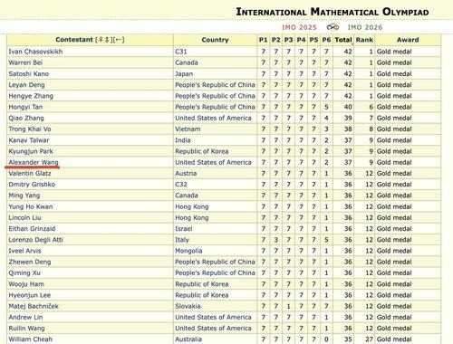Image resolution: width=453 pixels, height=344 pixels.
Task: Sort by Total column header
Action: pyautogui.click(x=343, y=40)
